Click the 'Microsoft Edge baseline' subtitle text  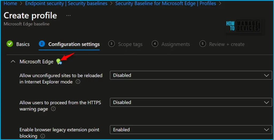(x=26, y=24)
